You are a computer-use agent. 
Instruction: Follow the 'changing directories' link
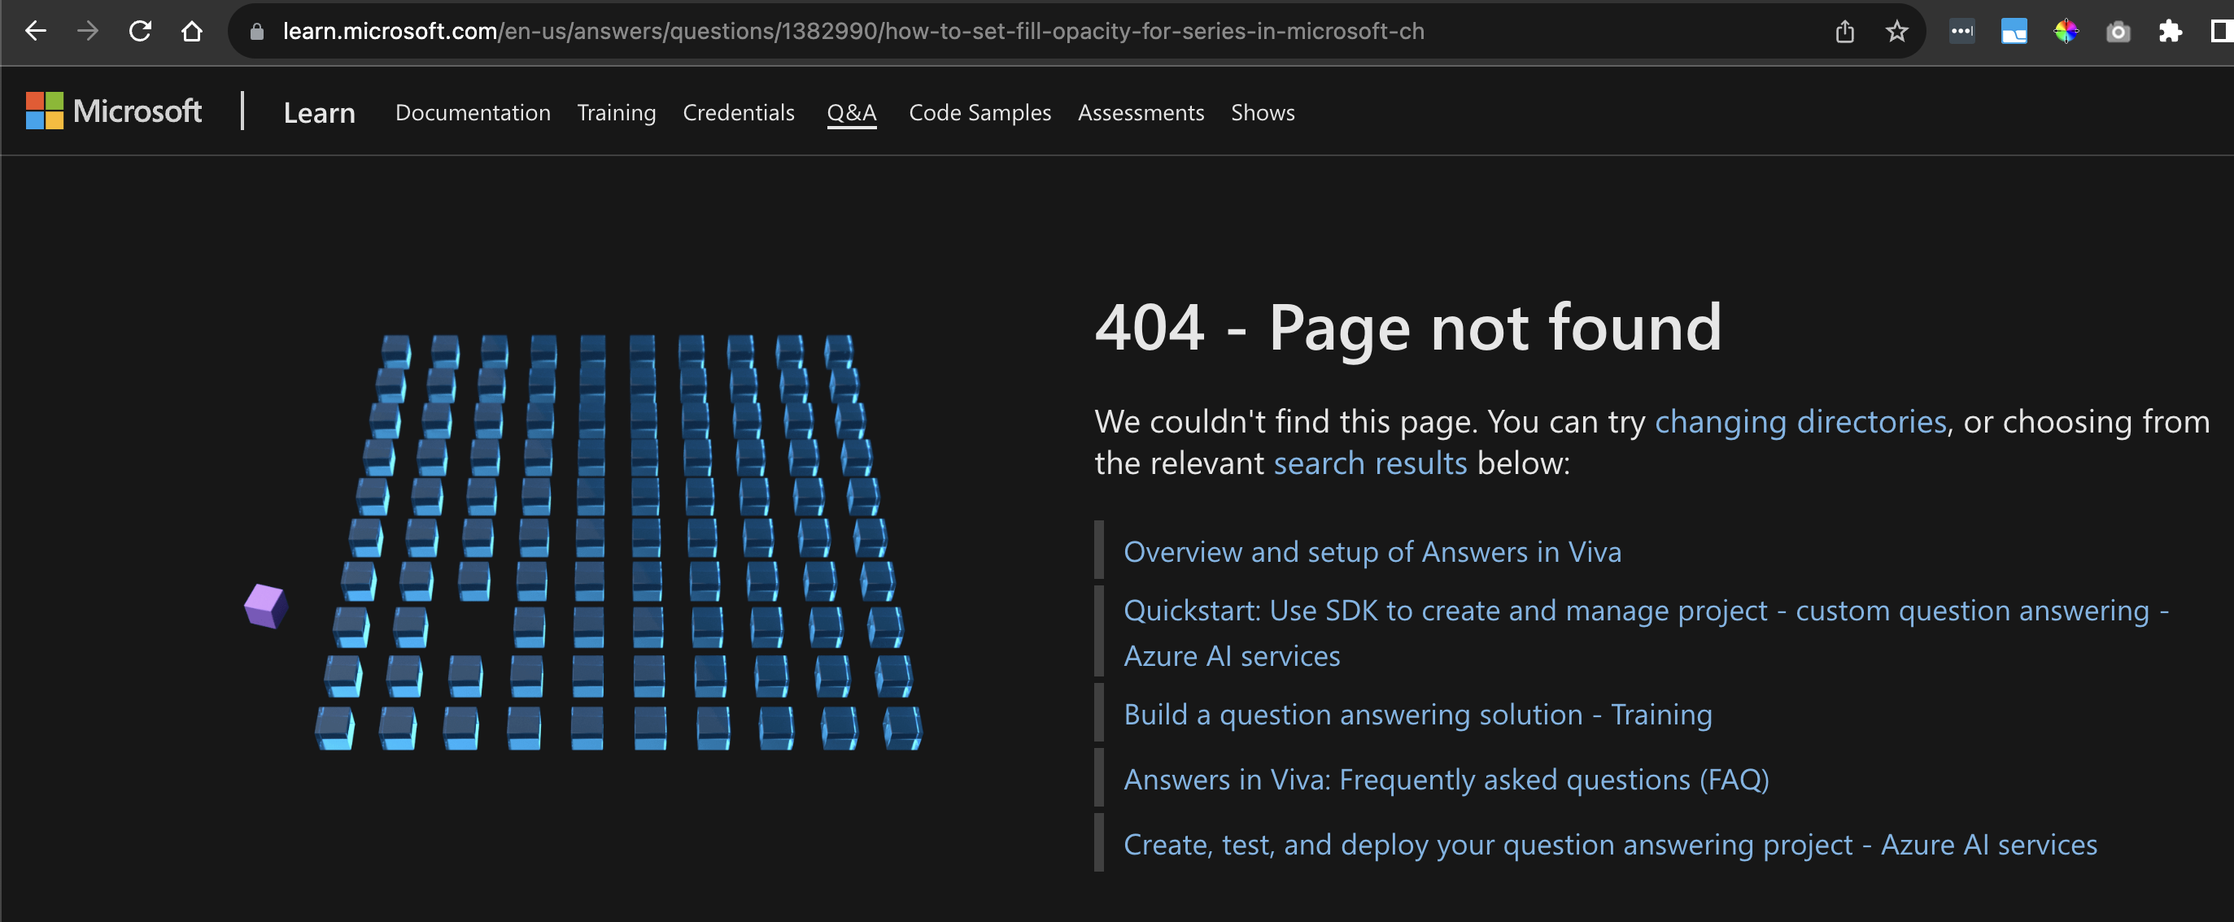pyautogui.click(x=1800, y=422)
